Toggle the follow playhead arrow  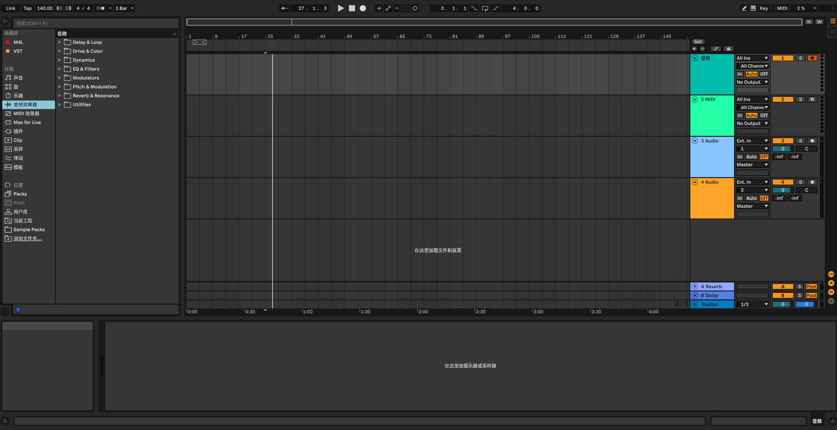click(284, 8)
